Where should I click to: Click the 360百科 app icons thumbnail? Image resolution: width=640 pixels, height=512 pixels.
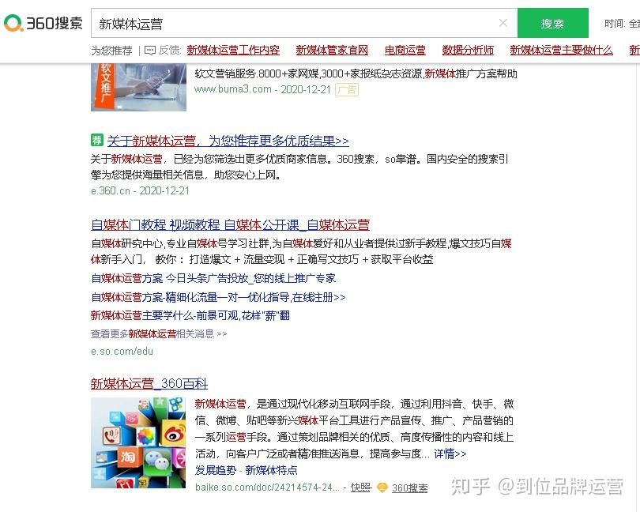(138, 443)
